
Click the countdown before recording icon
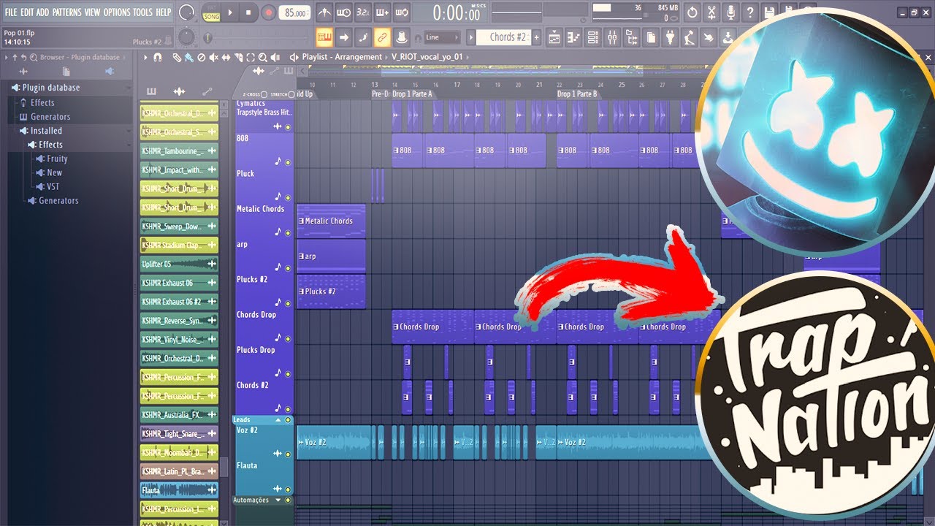(363, 12)
